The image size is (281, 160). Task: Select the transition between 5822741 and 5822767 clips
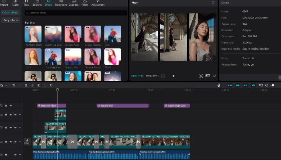pos(72,142)
